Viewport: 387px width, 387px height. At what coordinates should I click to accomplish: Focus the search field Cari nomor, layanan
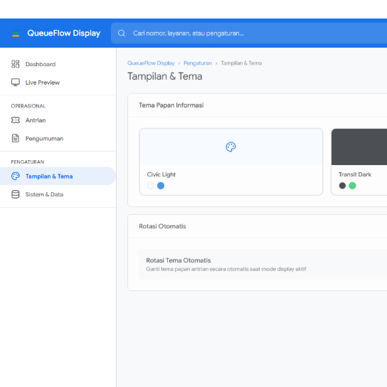pos(249,33)
